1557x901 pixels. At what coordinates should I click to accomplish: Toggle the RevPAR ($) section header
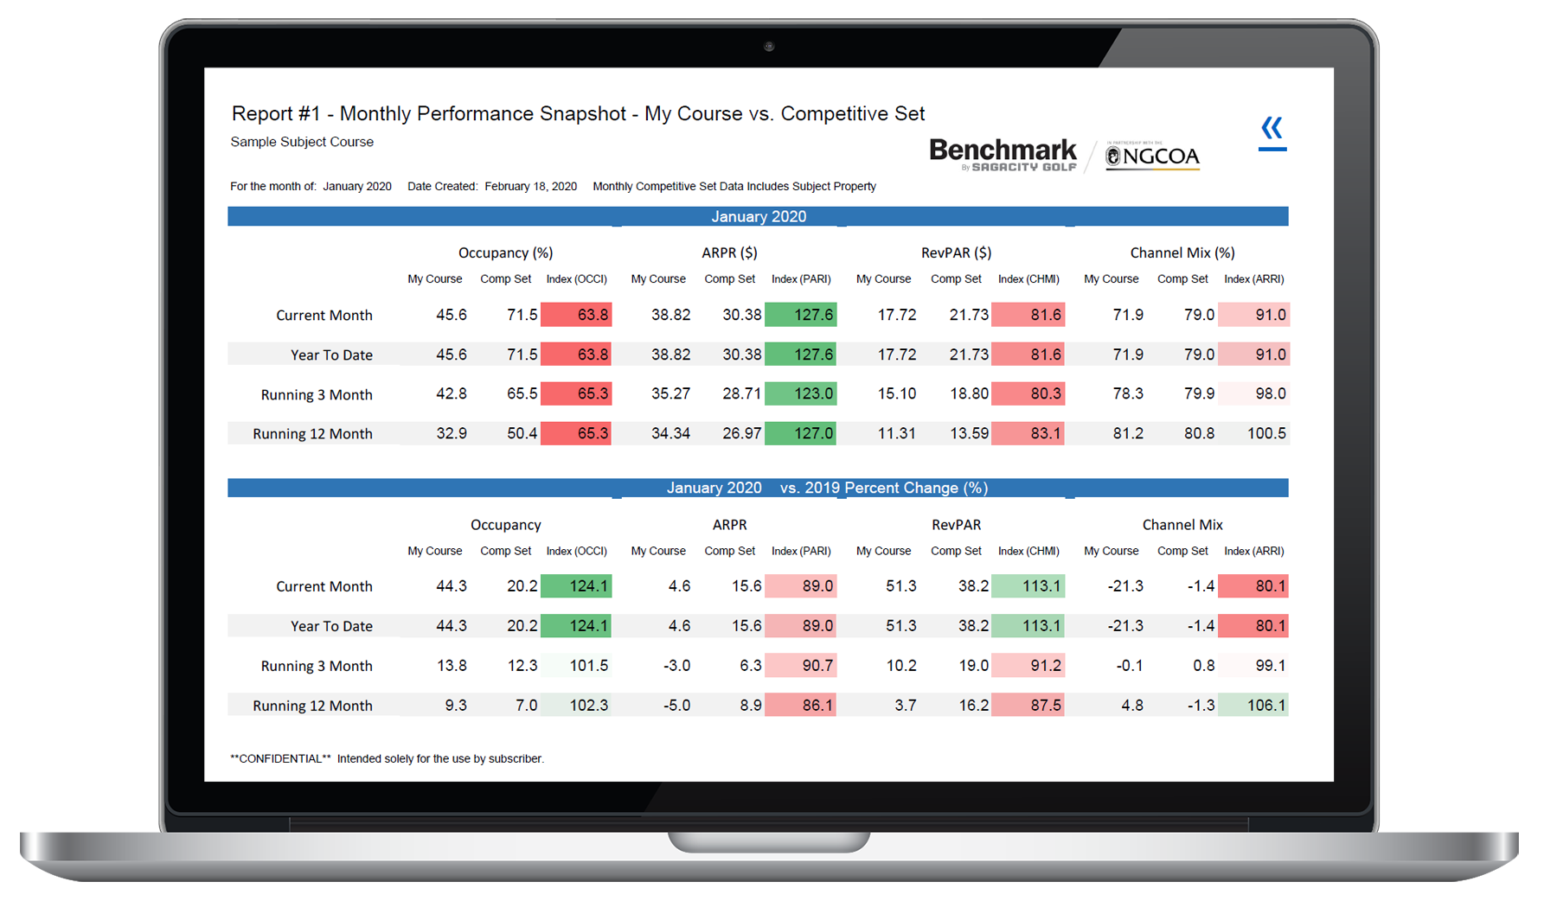tap(955, 252)
